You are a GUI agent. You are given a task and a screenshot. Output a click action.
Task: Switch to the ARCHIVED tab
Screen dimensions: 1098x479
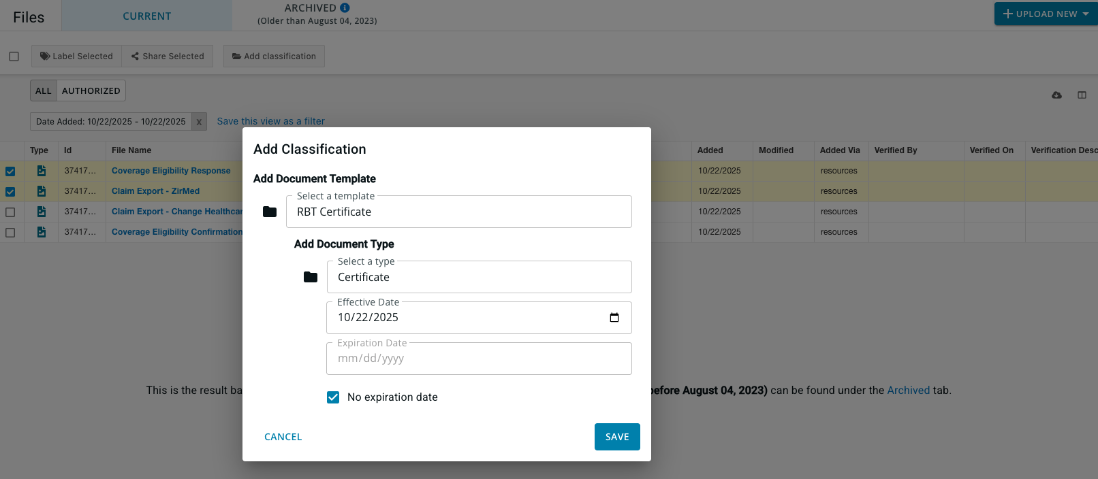317,14
